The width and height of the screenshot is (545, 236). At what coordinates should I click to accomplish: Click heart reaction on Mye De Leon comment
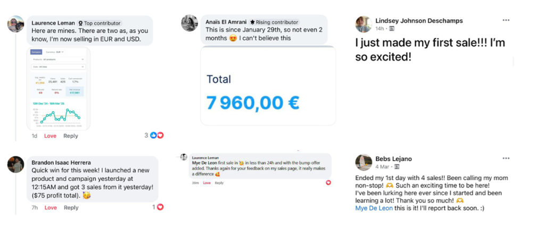click(x=328, y=182)
